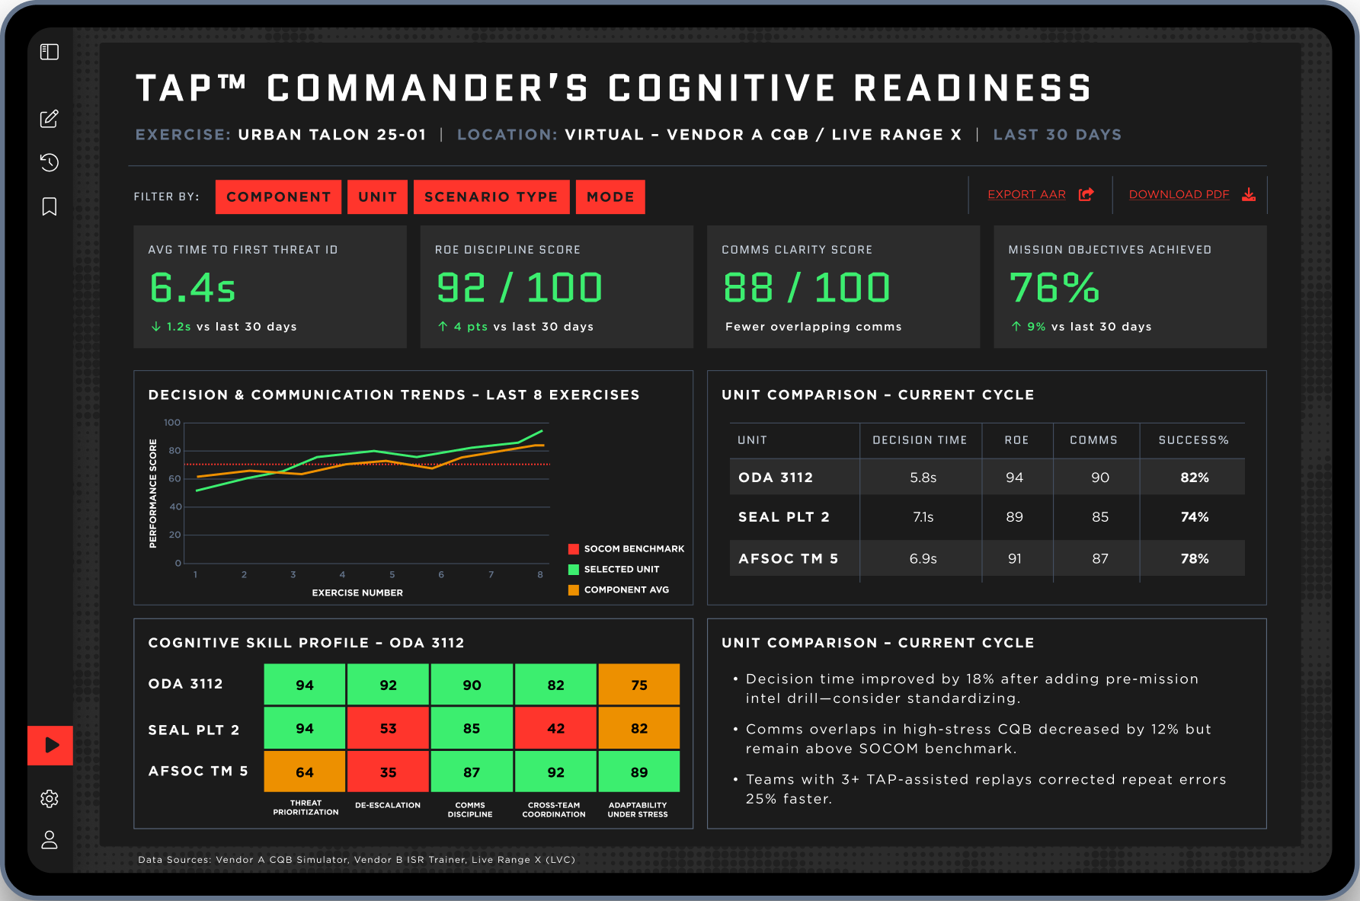Image resolution: width=1360 pixels, height=901 pixels.
Task: Expand the Scenario Type filter
Action: click(x=491, y=197)
